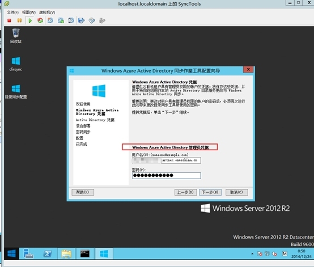Click the 配置 wizard step
Viewport: 314px width, 267px height.
(79, 138)
